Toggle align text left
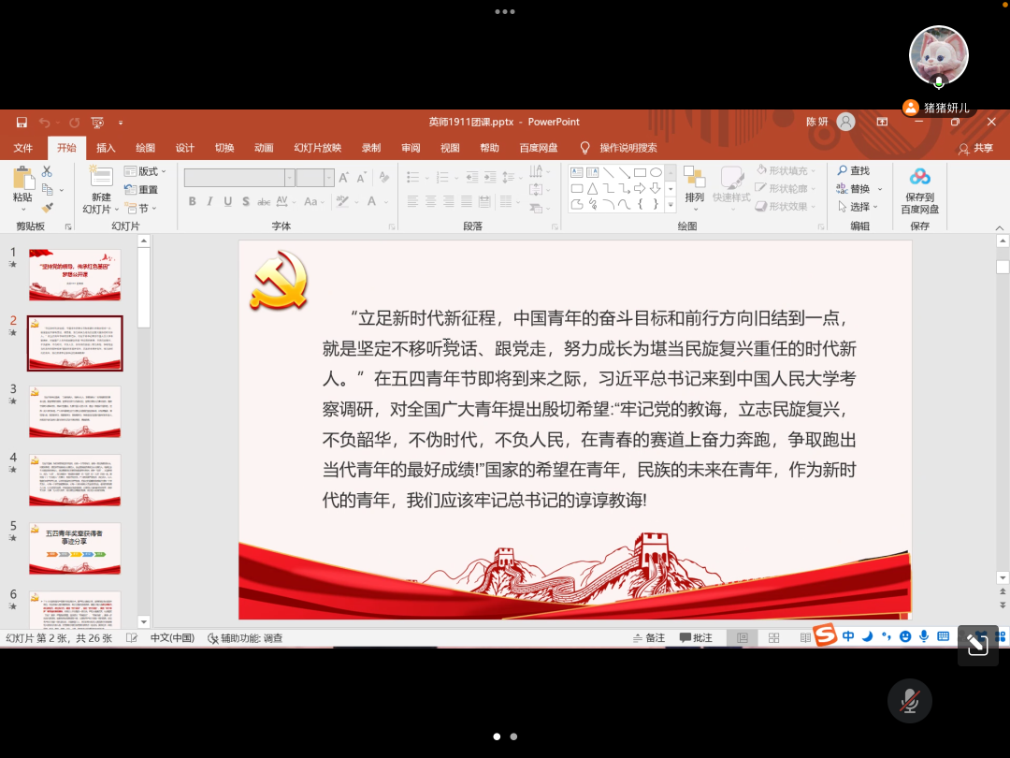This screenshot has height=758, width=1010. coord(412,202)
